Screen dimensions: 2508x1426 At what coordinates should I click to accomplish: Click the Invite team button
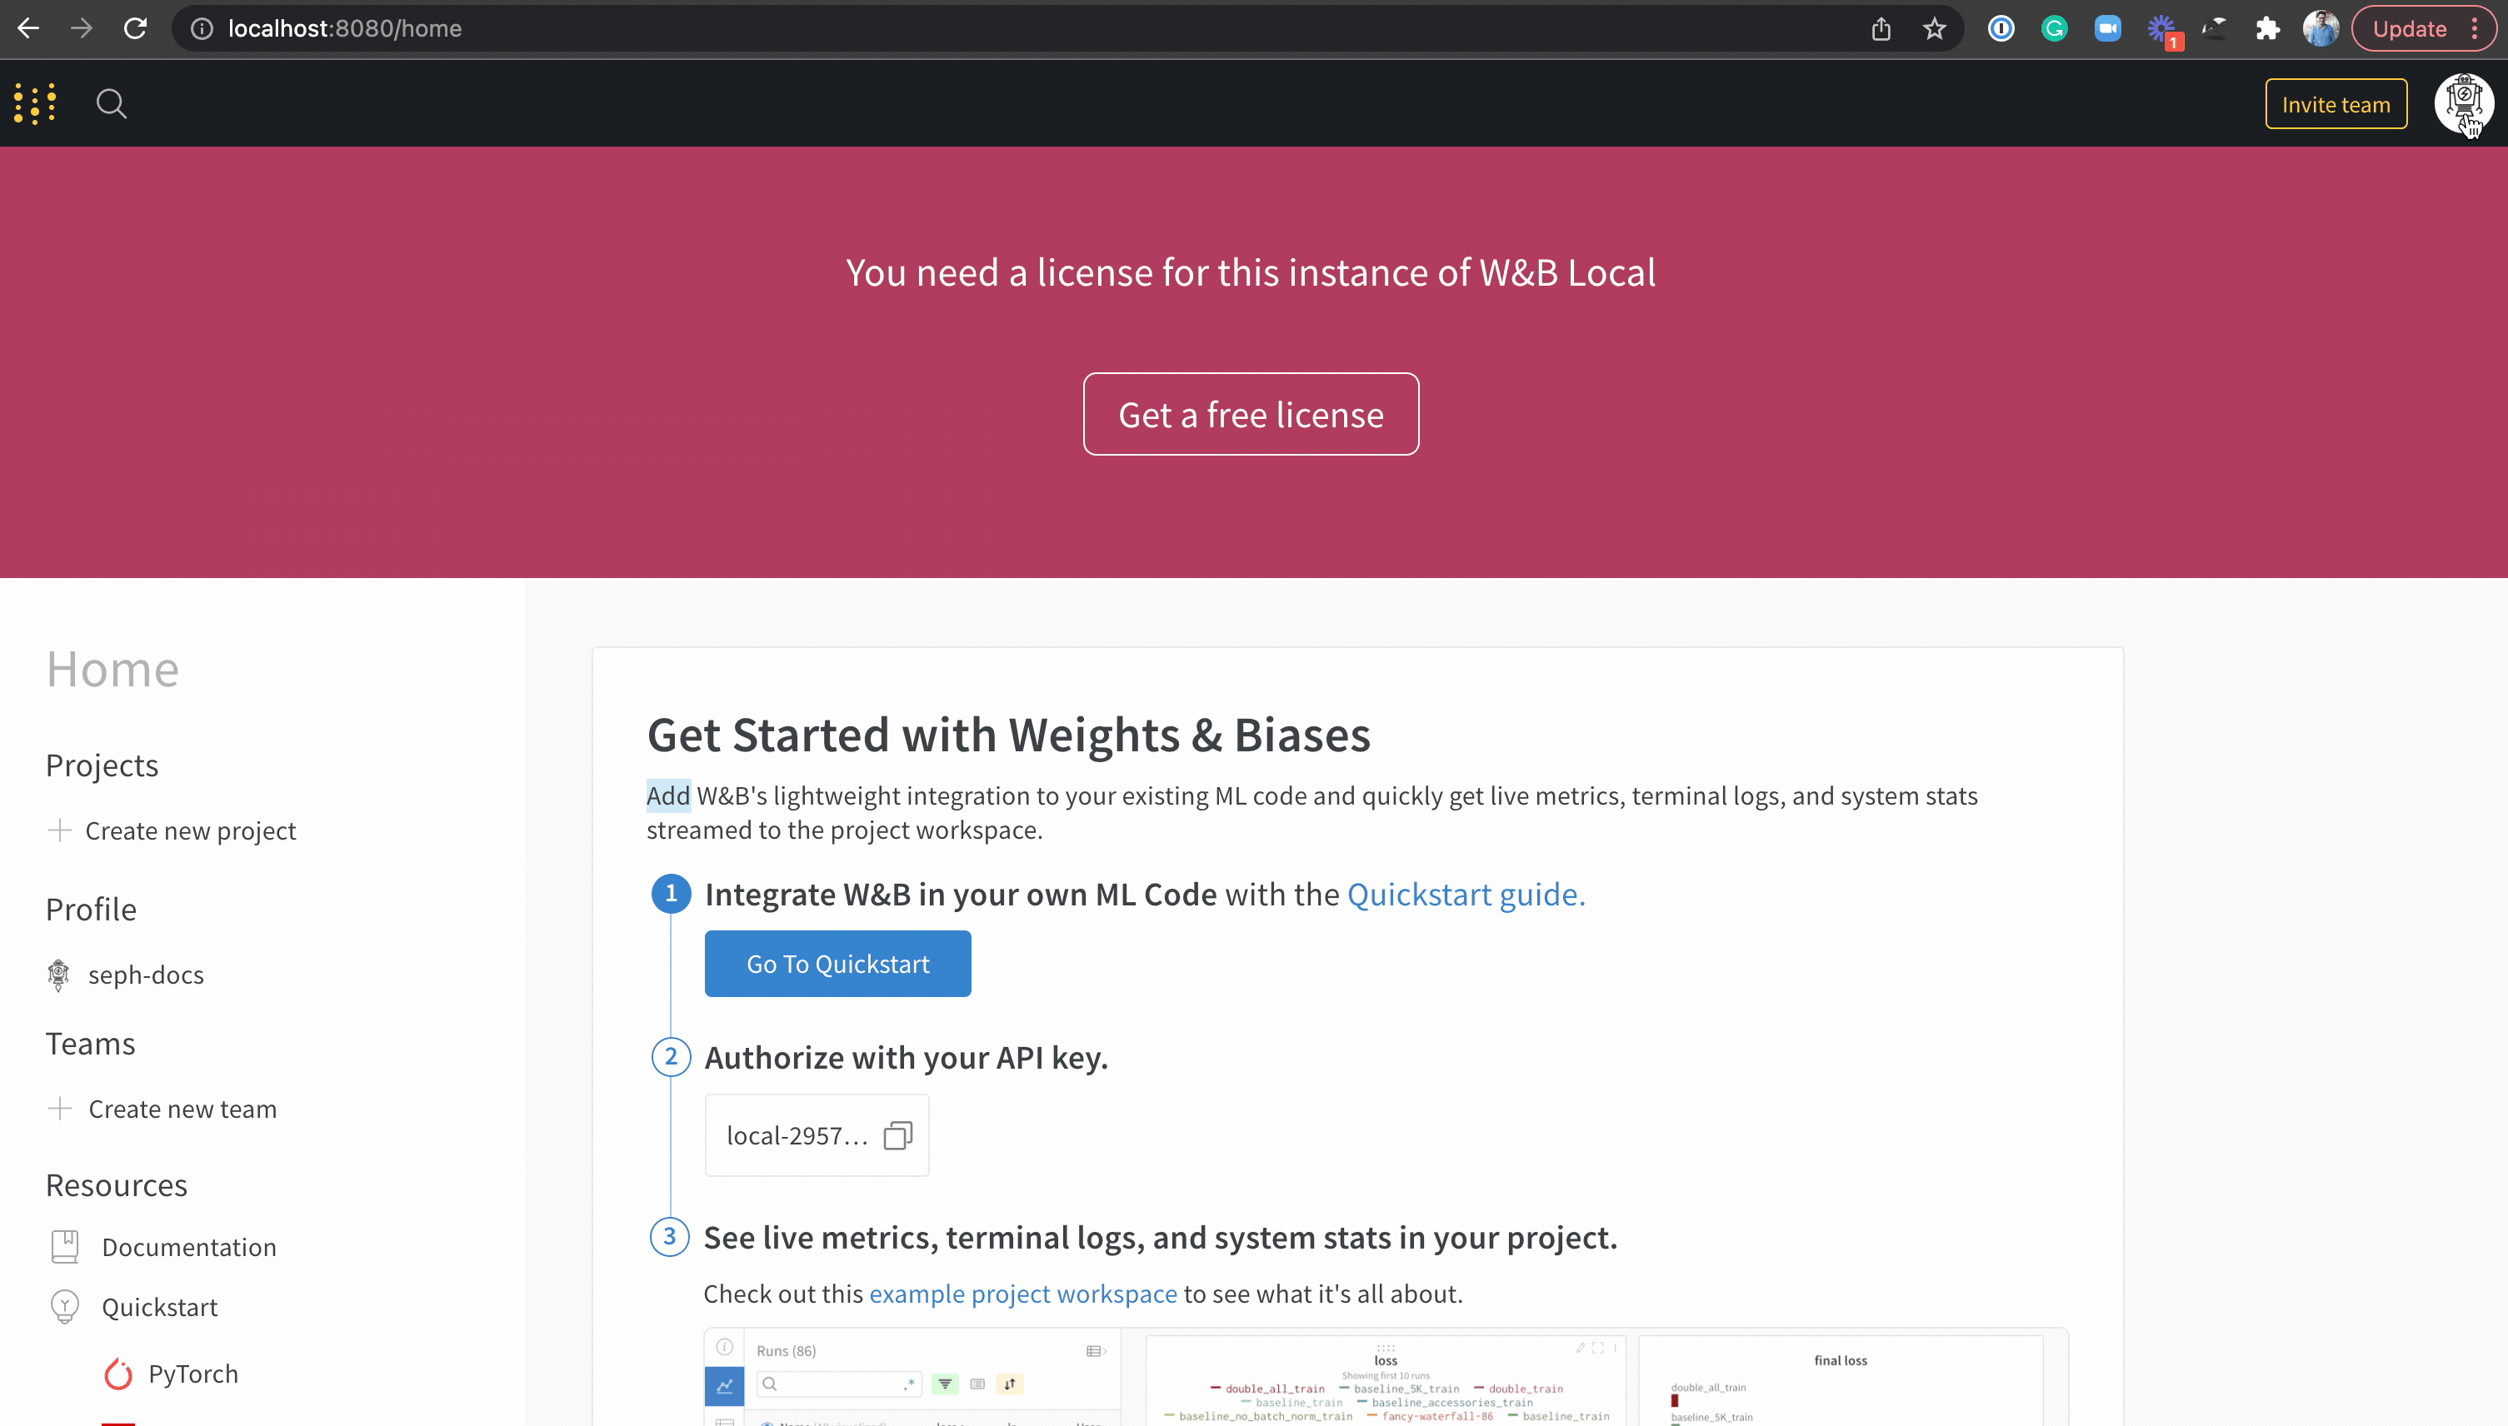point(2336,104)
